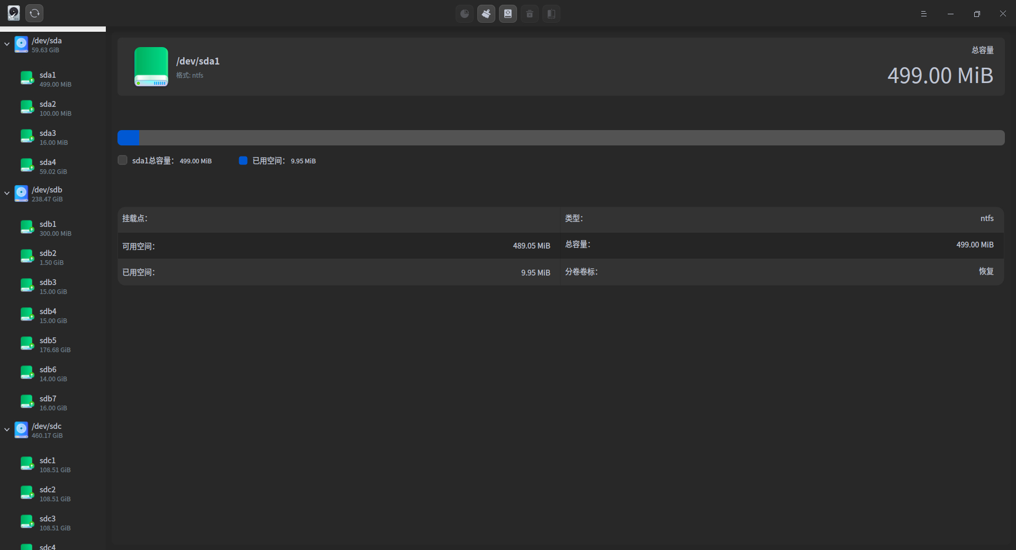The image size is (1016, 550).
Task: Collapse the /dev/sdc disk tree
Action: tap(7, 430)
